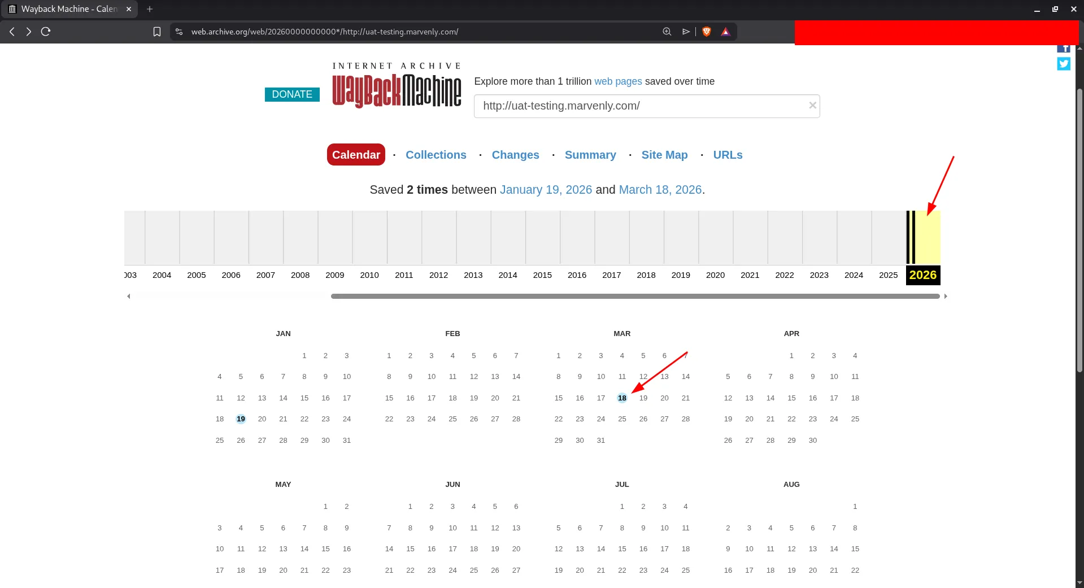Reload the current page
Viewport: 1084px width, 588px height.
[45, 32]
